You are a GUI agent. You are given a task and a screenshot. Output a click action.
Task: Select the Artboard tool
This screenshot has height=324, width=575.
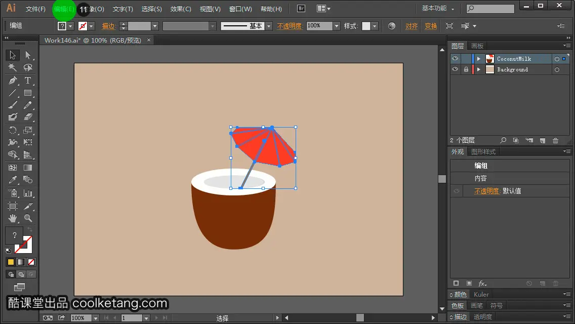[13, 206]
